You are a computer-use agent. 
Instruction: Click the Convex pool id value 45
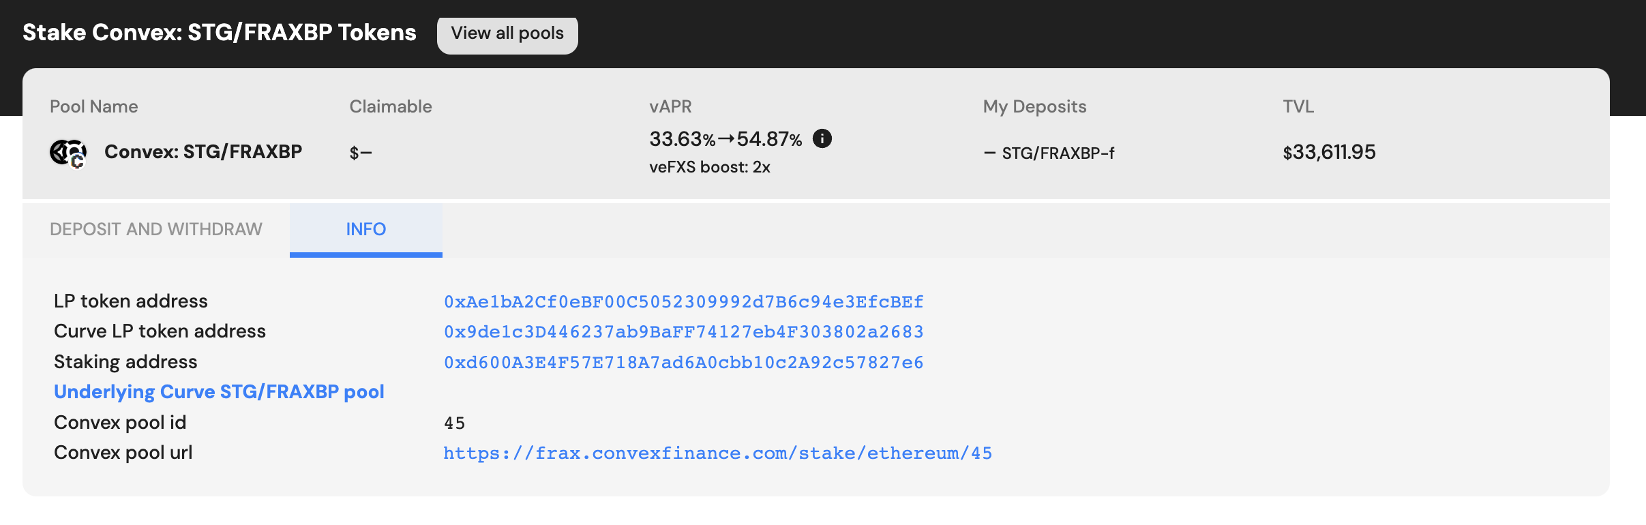click(454, 423)
